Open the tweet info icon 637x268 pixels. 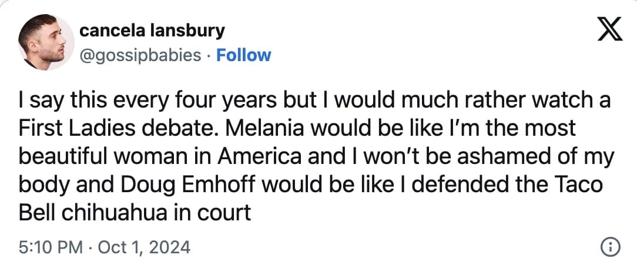612,247
